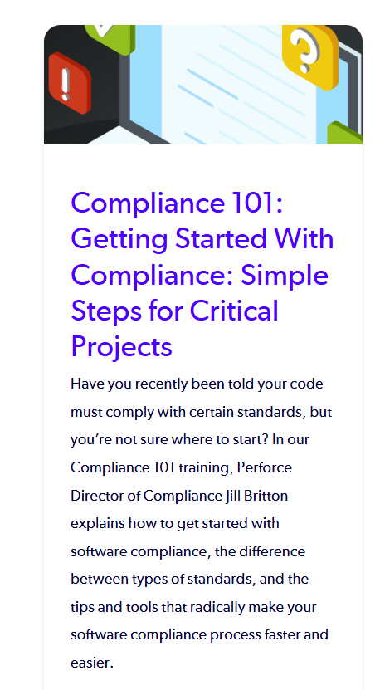Click the 'software compliance, the difference' line

pos(188,551)
